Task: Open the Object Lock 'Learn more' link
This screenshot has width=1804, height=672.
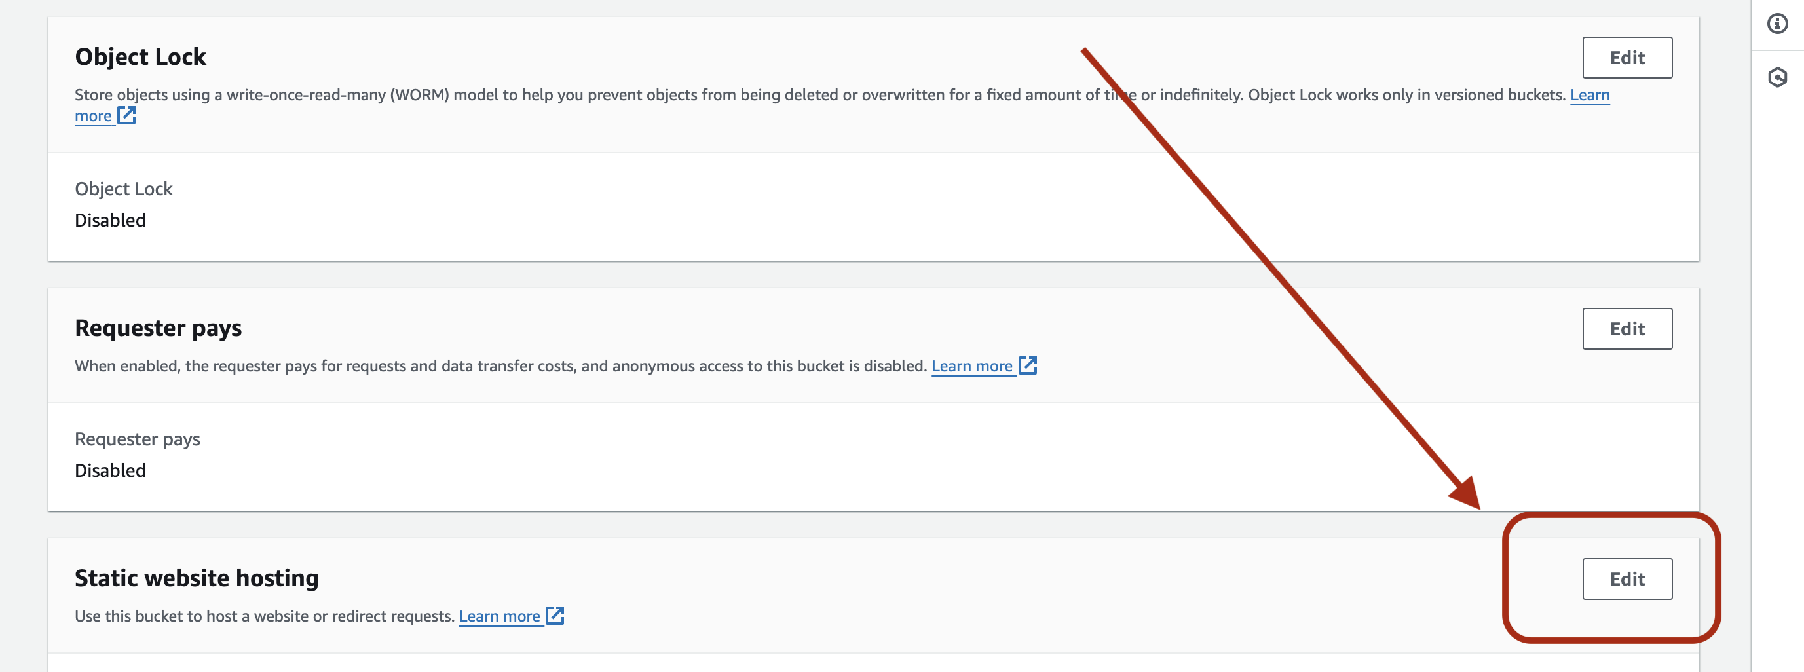Action: point(1589,95)
